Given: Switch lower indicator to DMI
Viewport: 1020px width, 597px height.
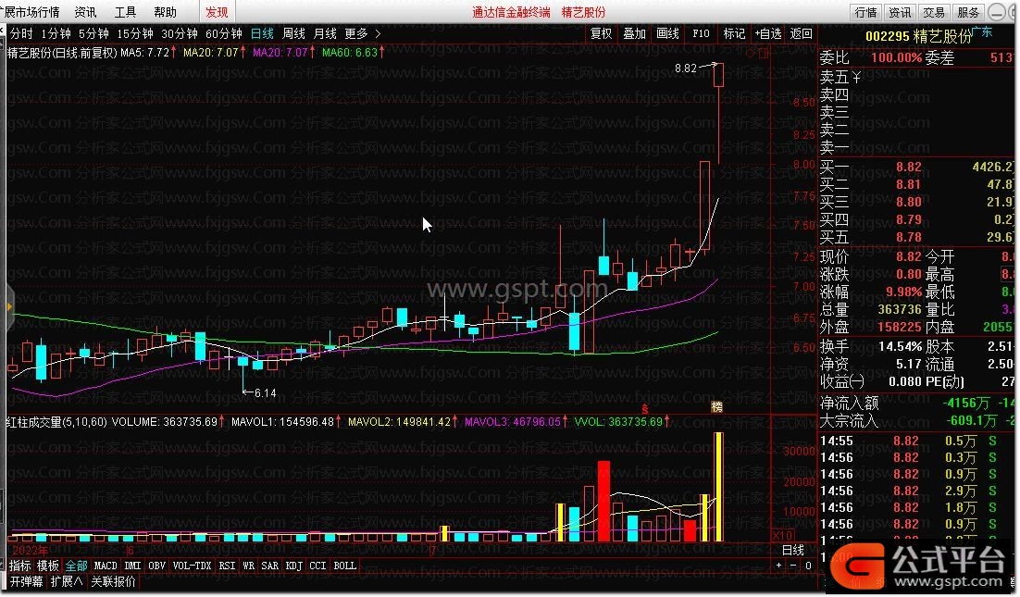Looking at the screenshot, I should pos(132,566).
